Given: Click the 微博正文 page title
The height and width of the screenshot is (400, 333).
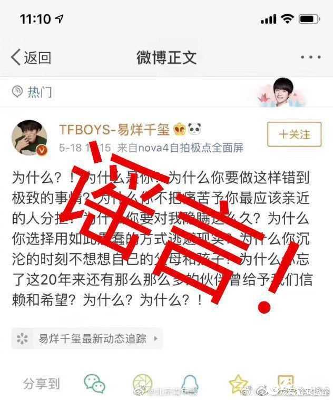Looking at the screenshot, I should [166, 57].
